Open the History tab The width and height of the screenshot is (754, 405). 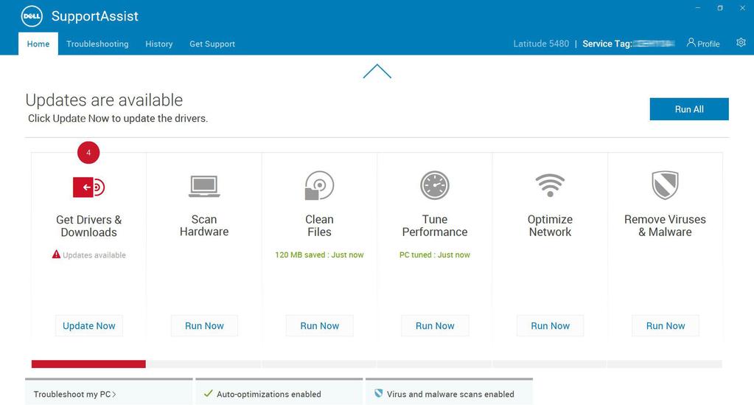point(158,44)
